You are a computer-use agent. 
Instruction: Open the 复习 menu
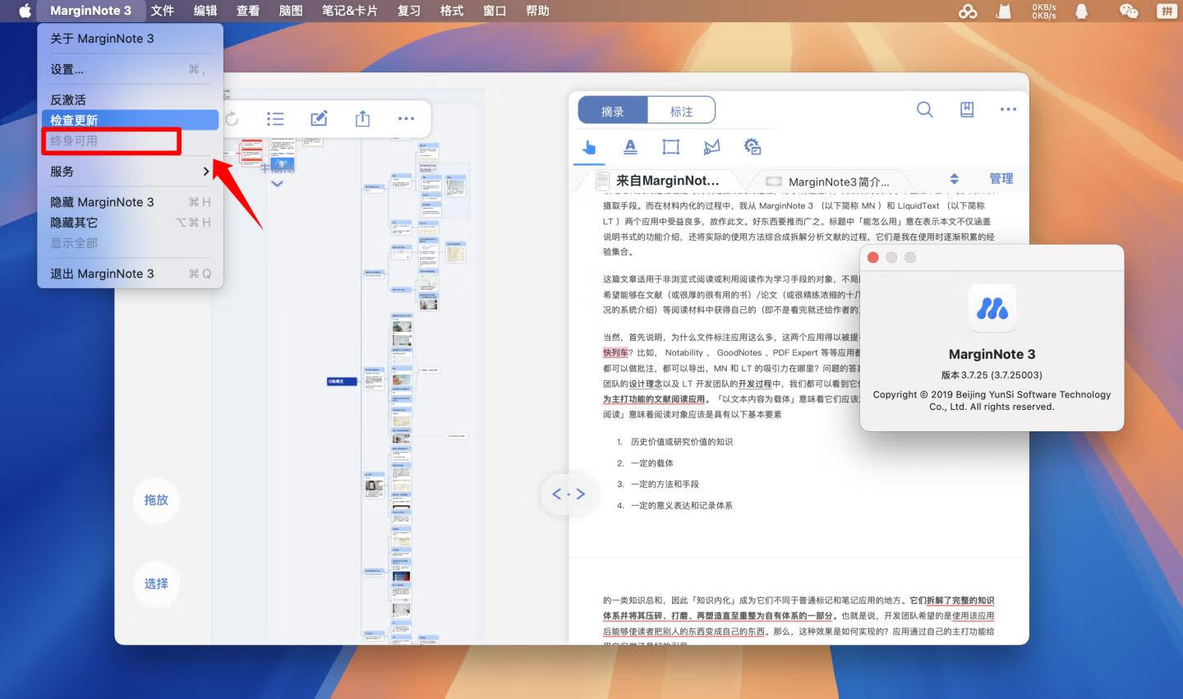[x=409, y=11]
